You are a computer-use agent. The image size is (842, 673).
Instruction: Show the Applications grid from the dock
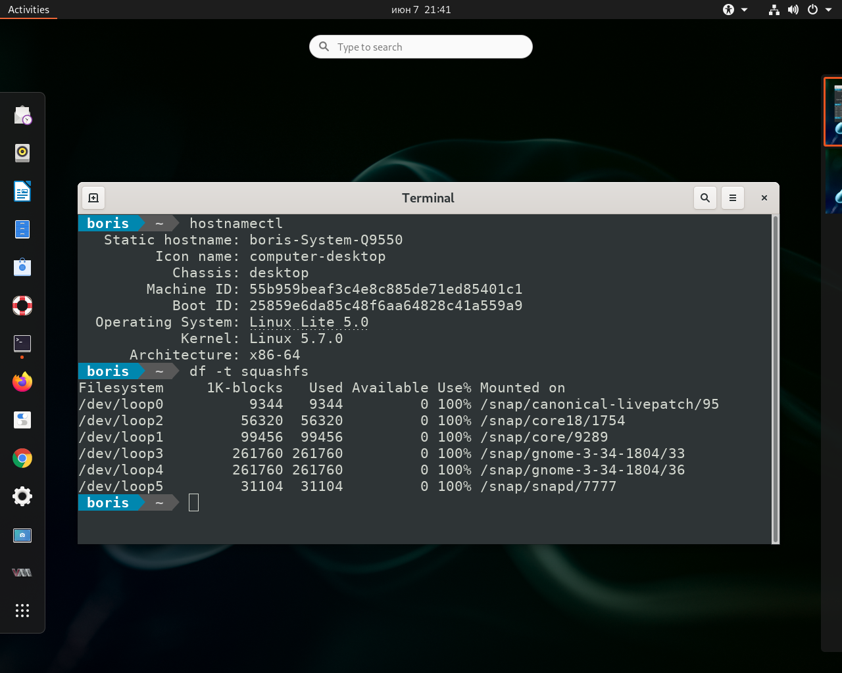point(22,611)
